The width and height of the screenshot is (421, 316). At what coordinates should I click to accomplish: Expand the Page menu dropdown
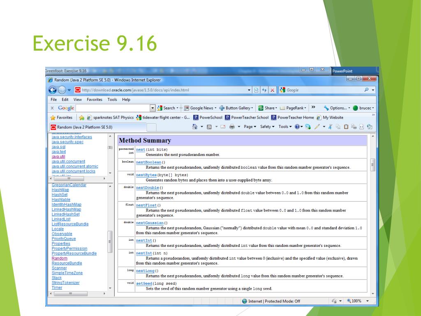(x=250, y=127)
